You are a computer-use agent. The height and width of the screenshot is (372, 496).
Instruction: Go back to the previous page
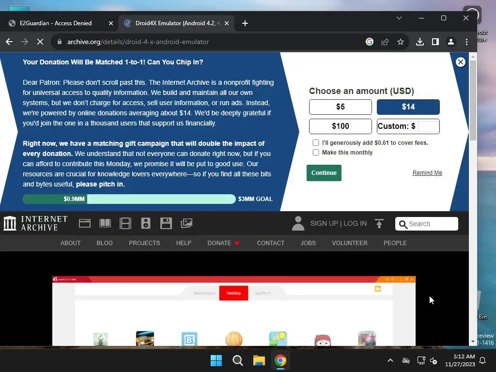click(9, 42)
